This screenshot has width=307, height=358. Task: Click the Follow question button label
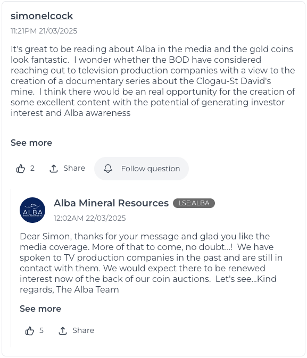tap(151, 169)
